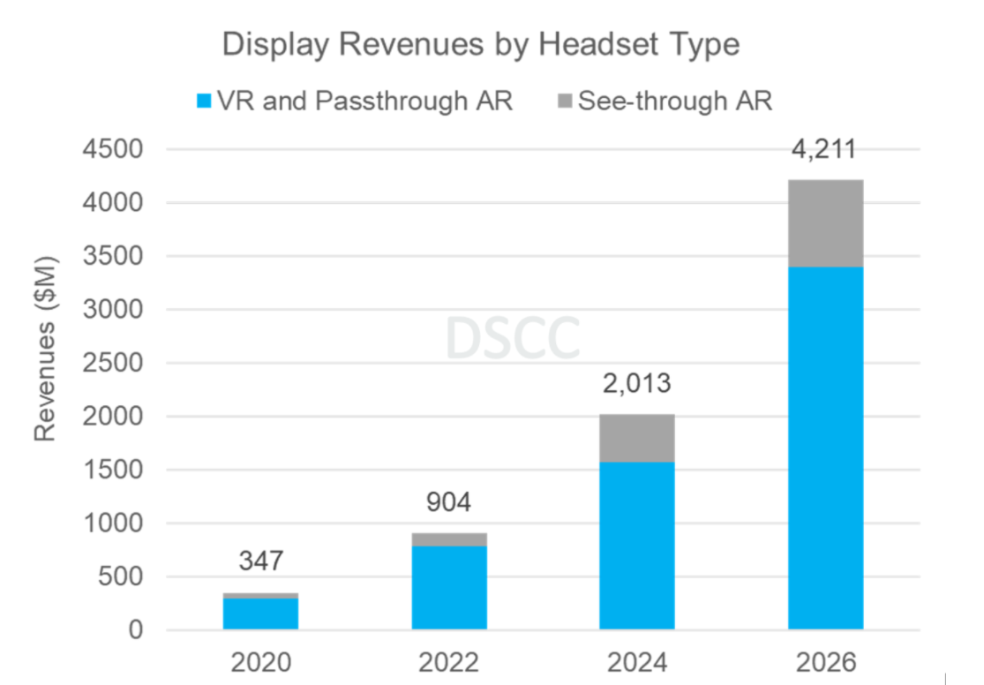Screen dimensions: 984x685
Task: Click the small 2020 stacked bar
Action: coord(261,609)
